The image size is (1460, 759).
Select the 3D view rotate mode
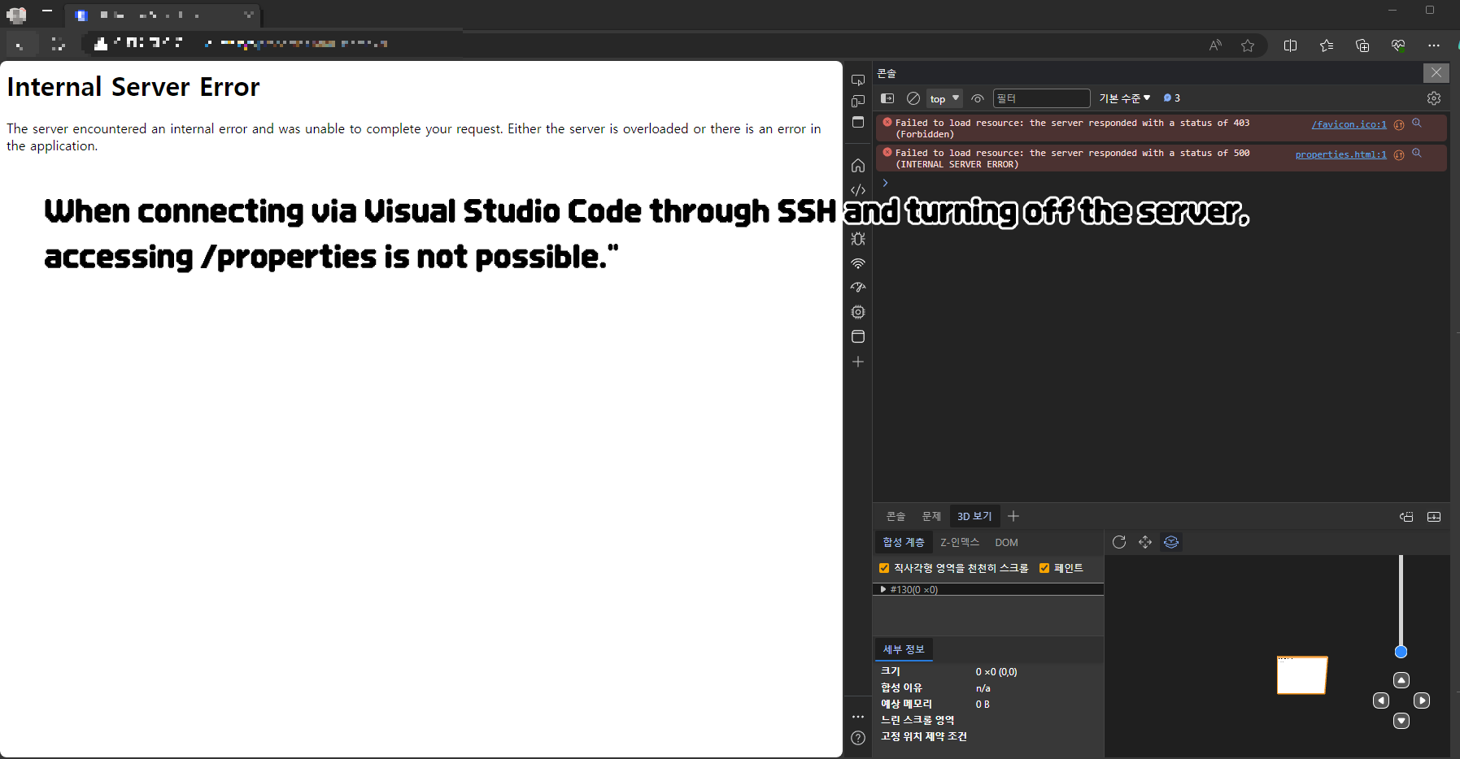[1171, 542]
